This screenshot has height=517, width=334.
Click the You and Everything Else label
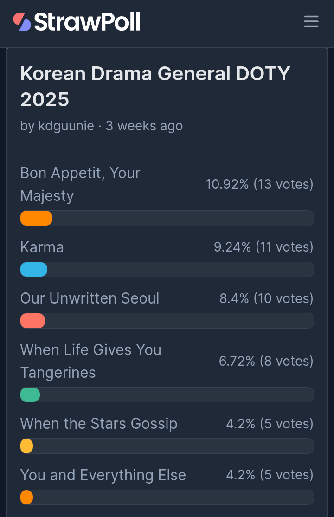(103, 475)
